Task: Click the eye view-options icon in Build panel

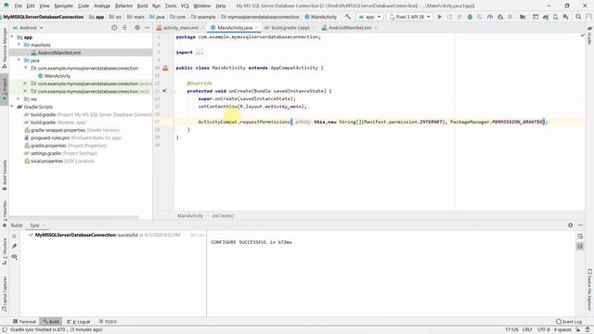Action: [x=15, y=257]
